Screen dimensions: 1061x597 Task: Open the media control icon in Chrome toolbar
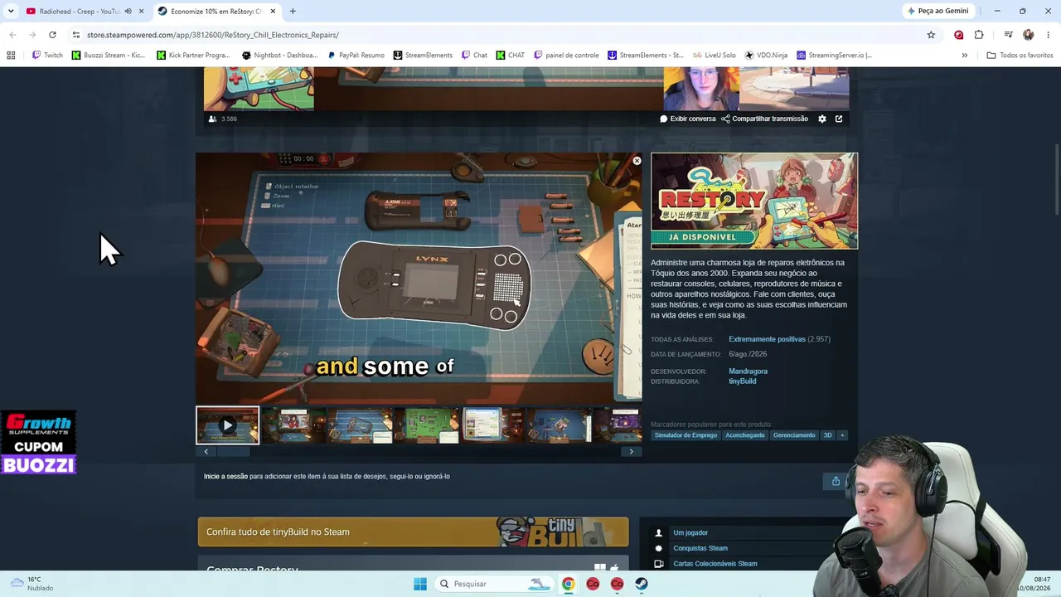tap(1009, 35)
